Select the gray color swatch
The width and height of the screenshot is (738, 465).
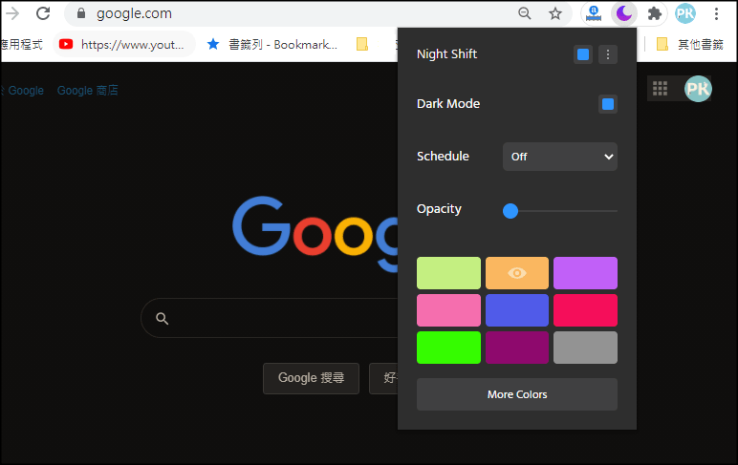[x=585, y=348]
